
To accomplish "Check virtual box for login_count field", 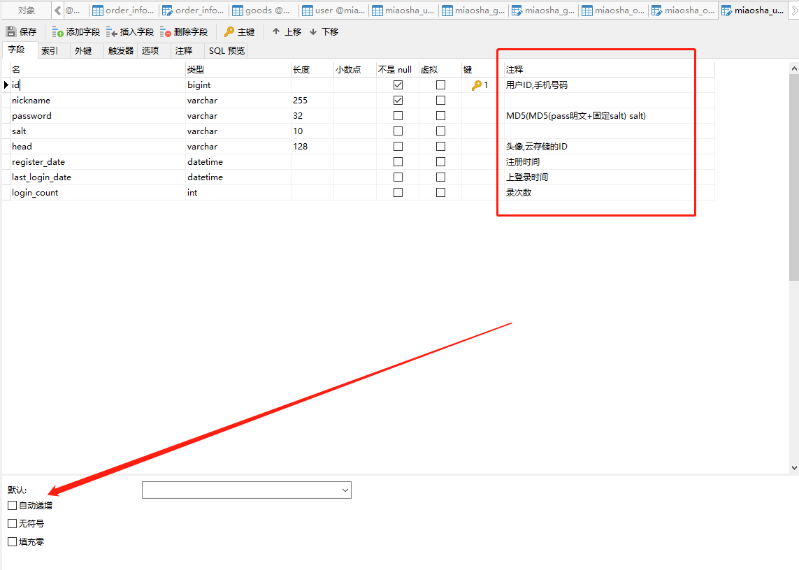I will 441,193.
